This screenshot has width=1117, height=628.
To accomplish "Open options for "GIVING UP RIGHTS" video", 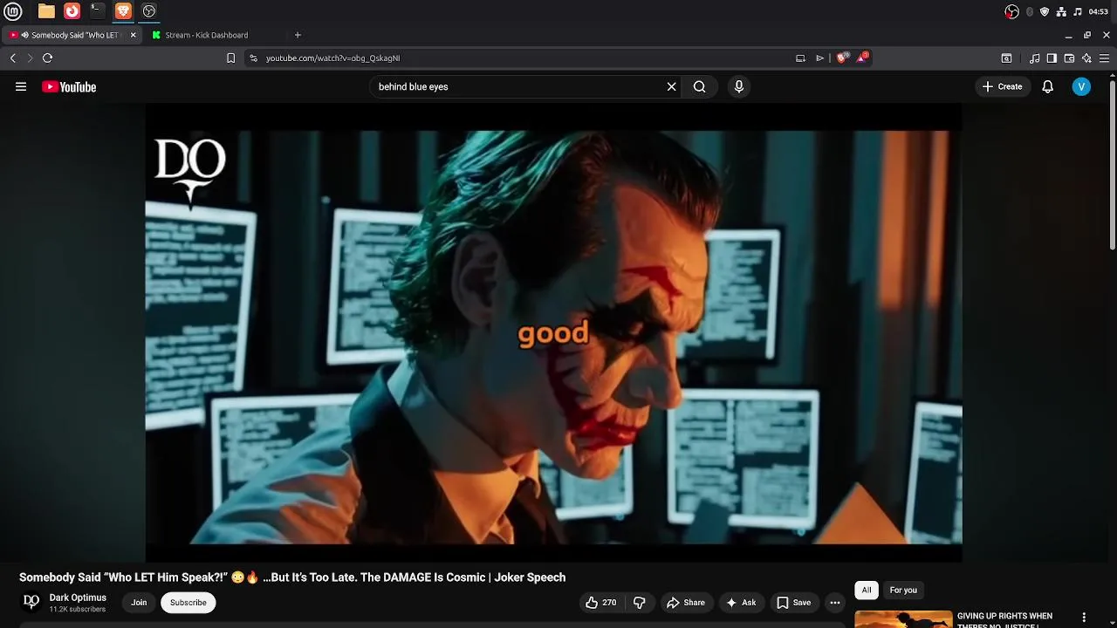I will click(1084, 618).
